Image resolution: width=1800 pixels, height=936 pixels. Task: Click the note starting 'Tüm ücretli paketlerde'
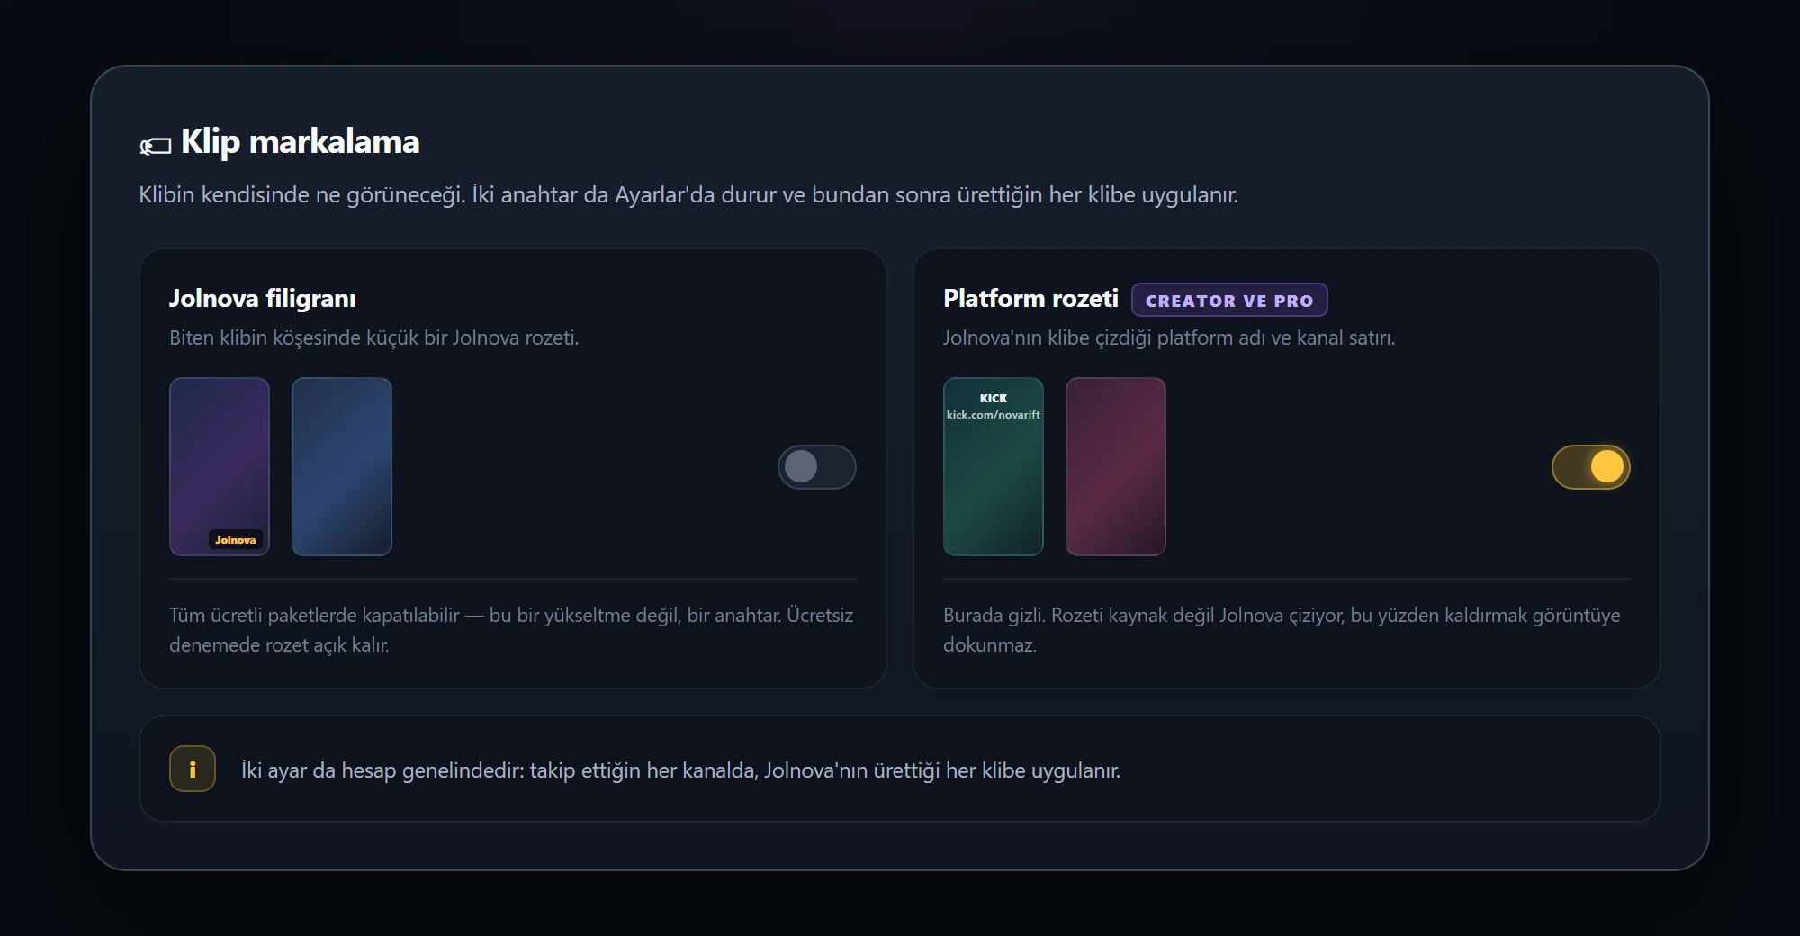click(x=511, y=630)
